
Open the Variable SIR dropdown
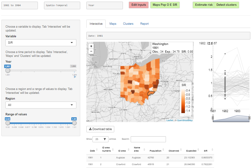(41, 43)
